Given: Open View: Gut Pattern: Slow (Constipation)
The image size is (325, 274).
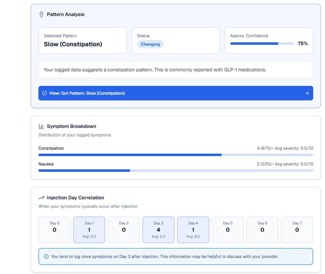Looking at the screenshot, I should tap(176, 93).
